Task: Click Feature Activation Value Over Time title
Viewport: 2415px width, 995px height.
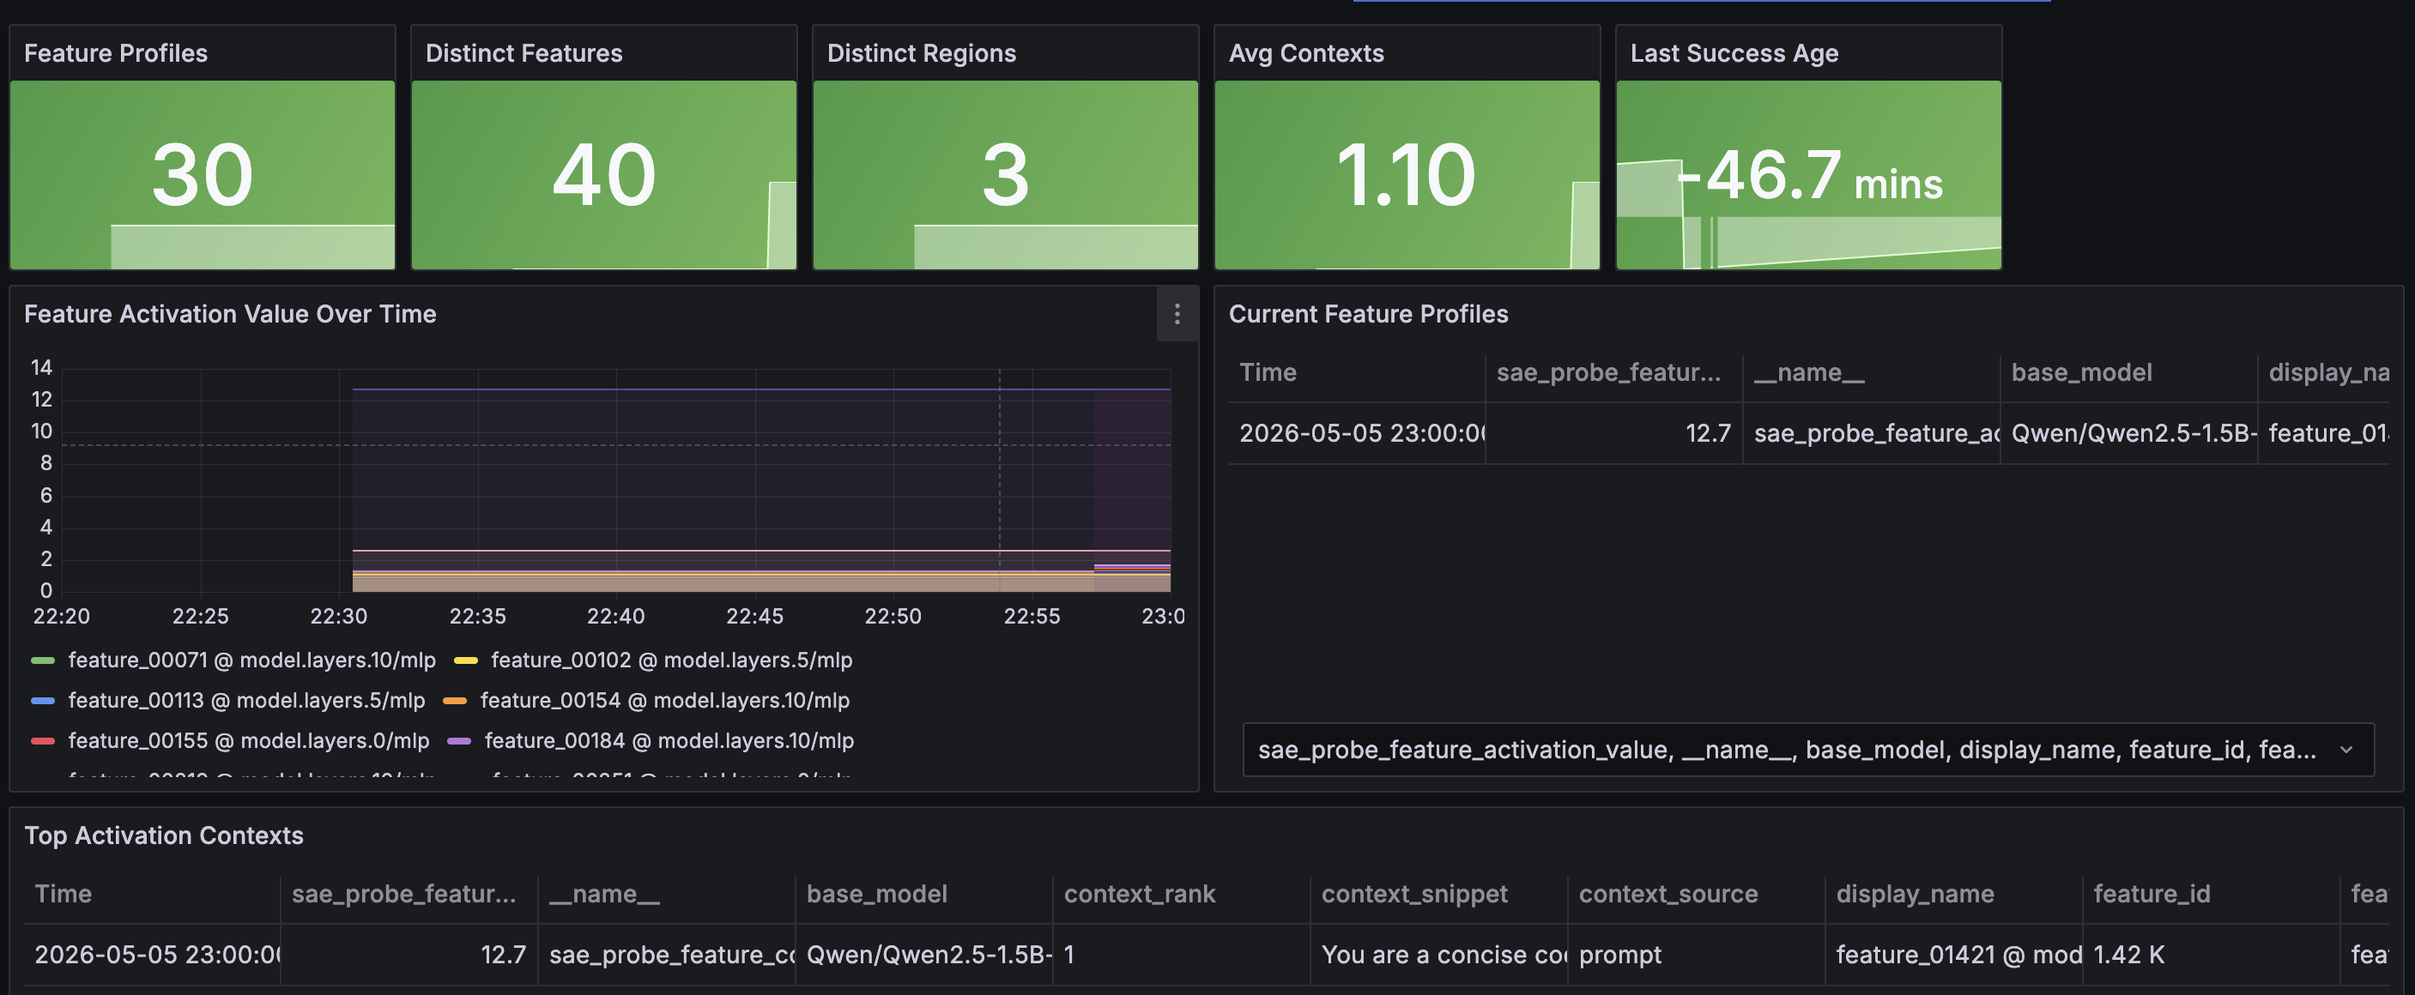Action: (x=231, y=314)
